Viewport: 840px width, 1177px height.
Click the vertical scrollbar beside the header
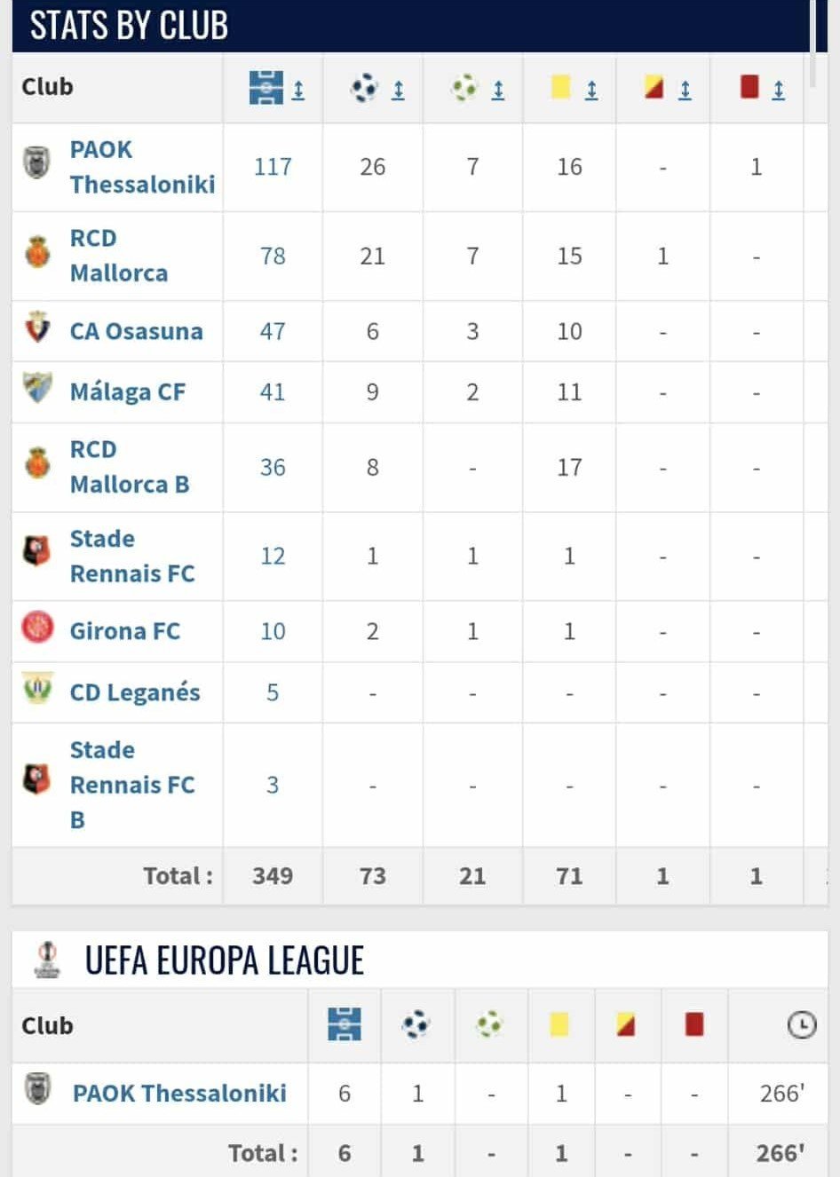[812, 43]
